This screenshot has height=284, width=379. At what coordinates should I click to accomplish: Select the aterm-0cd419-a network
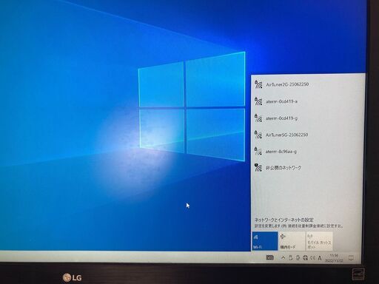tap(308, 101)
